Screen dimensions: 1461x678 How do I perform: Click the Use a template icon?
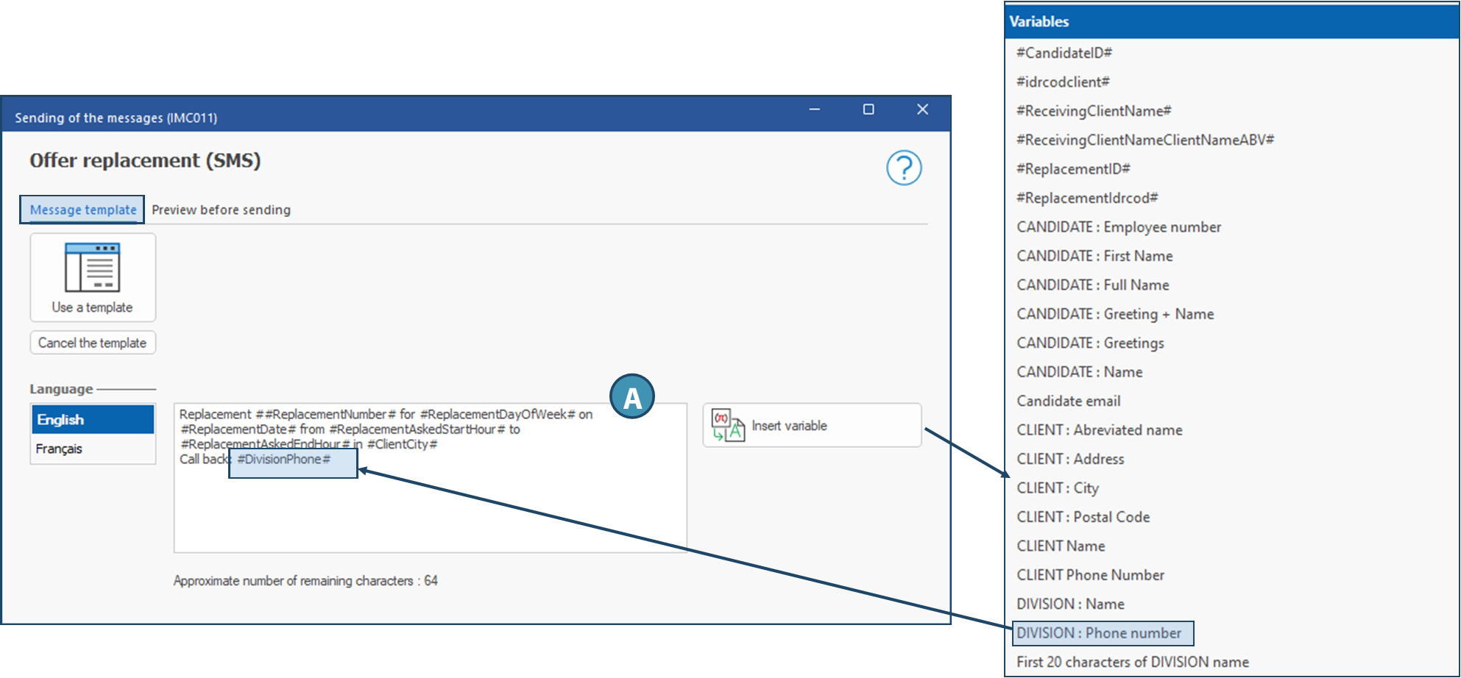coord(93,268)
